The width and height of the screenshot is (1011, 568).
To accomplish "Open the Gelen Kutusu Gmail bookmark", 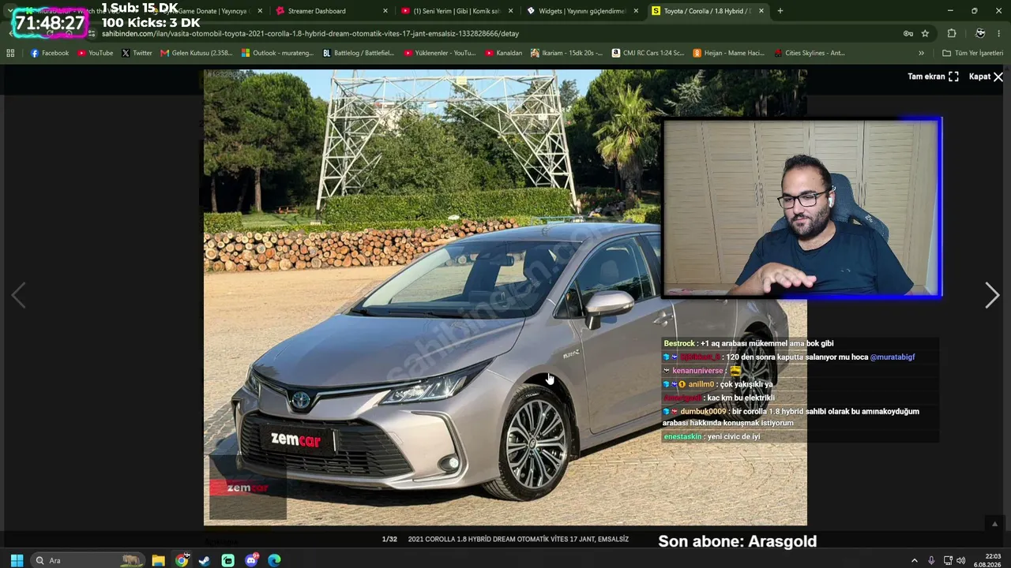I will (197, 53).
